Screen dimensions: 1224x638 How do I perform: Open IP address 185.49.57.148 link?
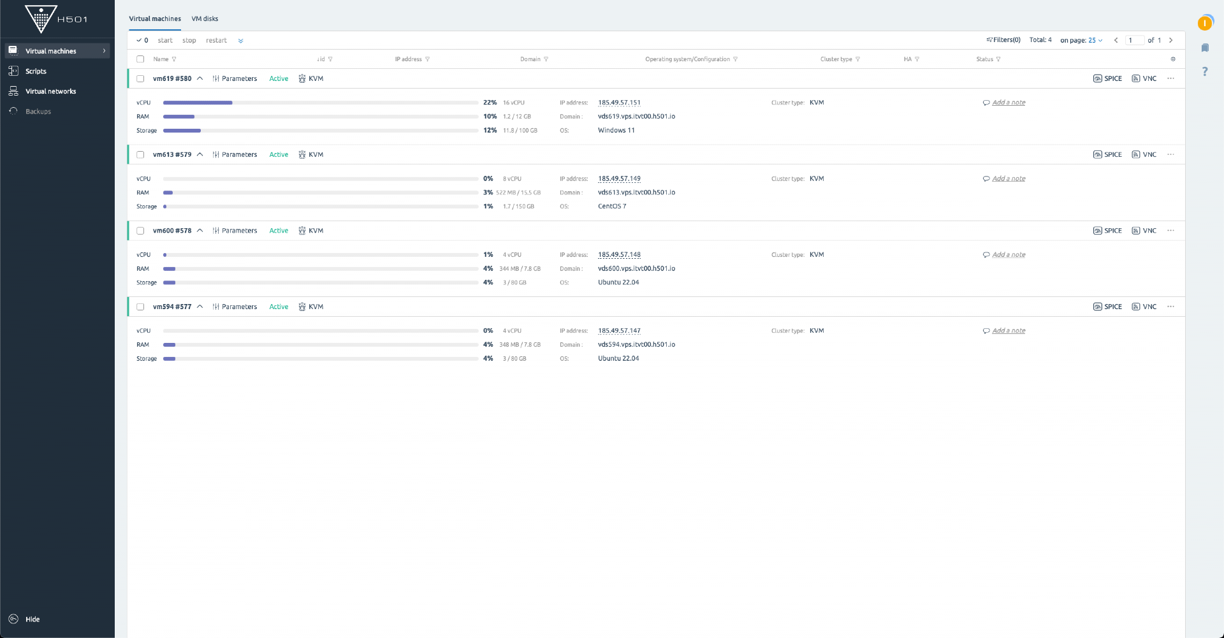pyautogui.click(x=619, y=255)
